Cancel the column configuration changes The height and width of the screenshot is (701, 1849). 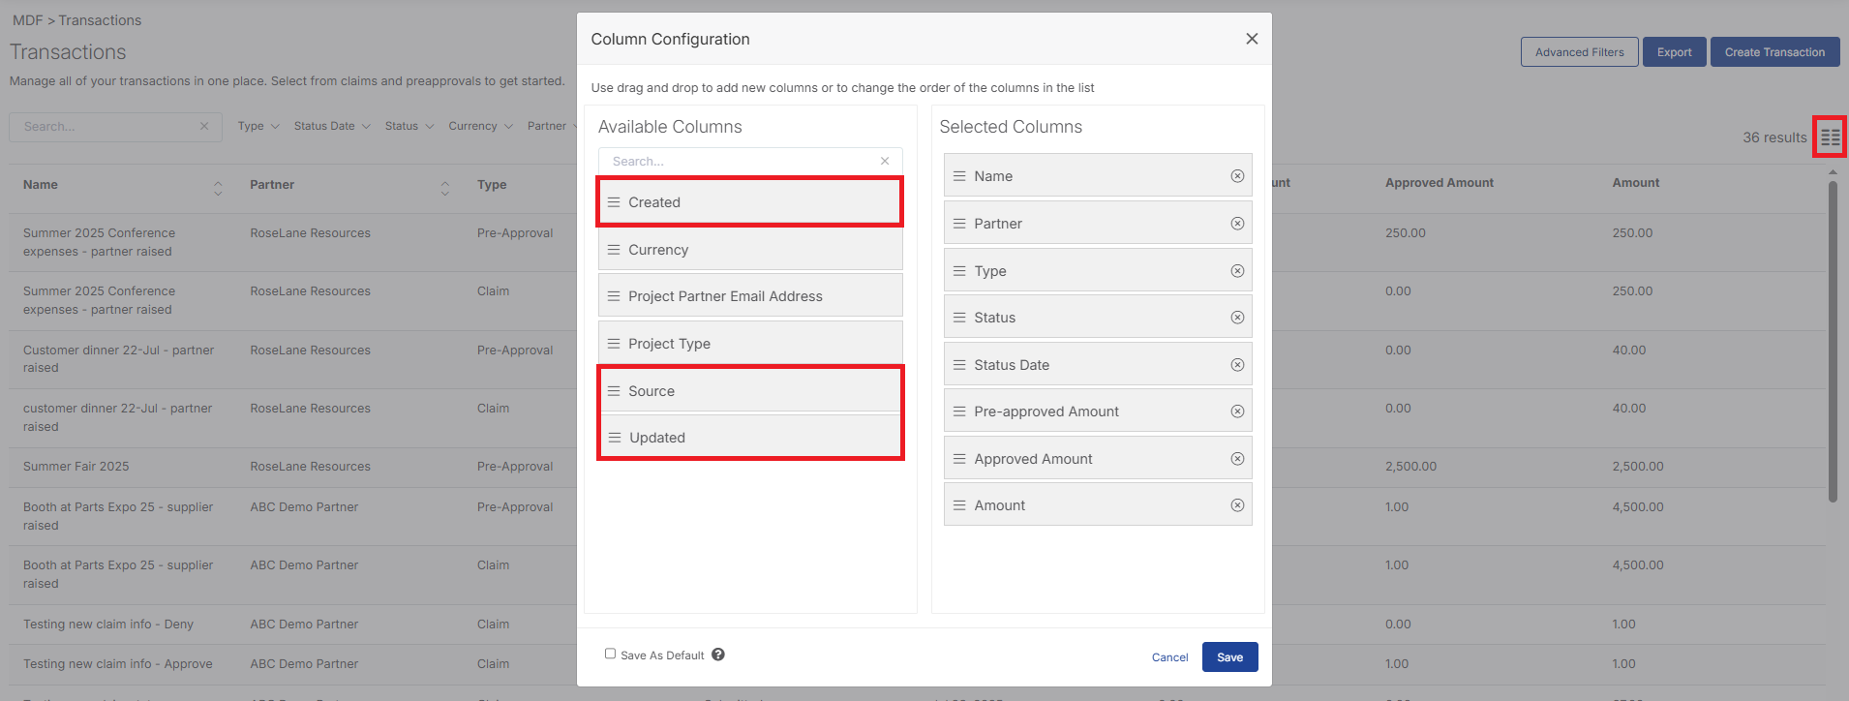pos(1169,657)
